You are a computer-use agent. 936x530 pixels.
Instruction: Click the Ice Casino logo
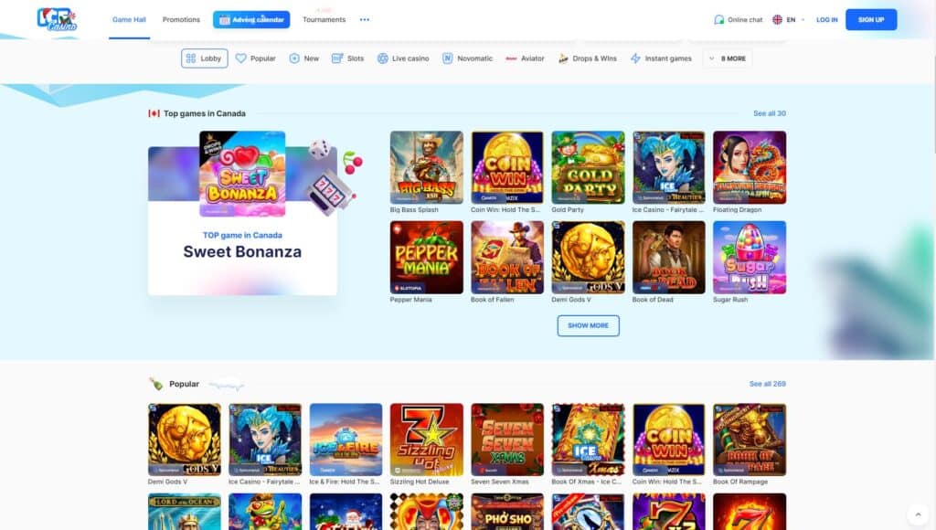pyautogui.click(x=58, y=19)
